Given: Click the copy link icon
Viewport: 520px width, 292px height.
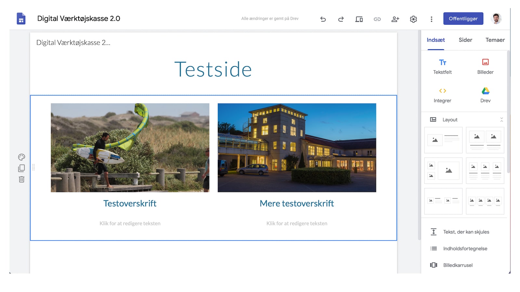Looking at the screenshot, I should (x=377, y=19).
